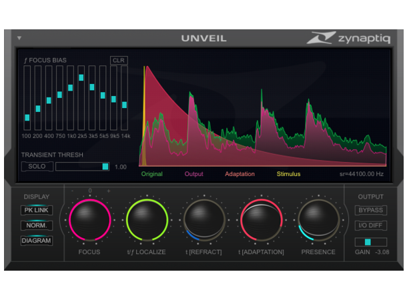This screenshot has width=407, height=300.
Task: Toggle the I/O DIFF button
Action: (371, 225)
